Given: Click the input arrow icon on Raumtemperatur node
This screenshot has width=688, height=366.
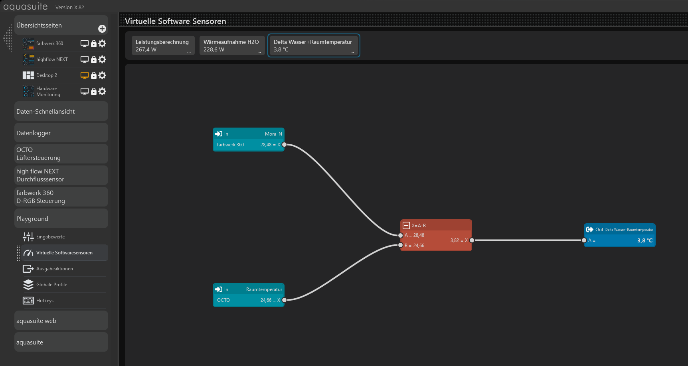Looking at the screenshot, I should [219, 289].
